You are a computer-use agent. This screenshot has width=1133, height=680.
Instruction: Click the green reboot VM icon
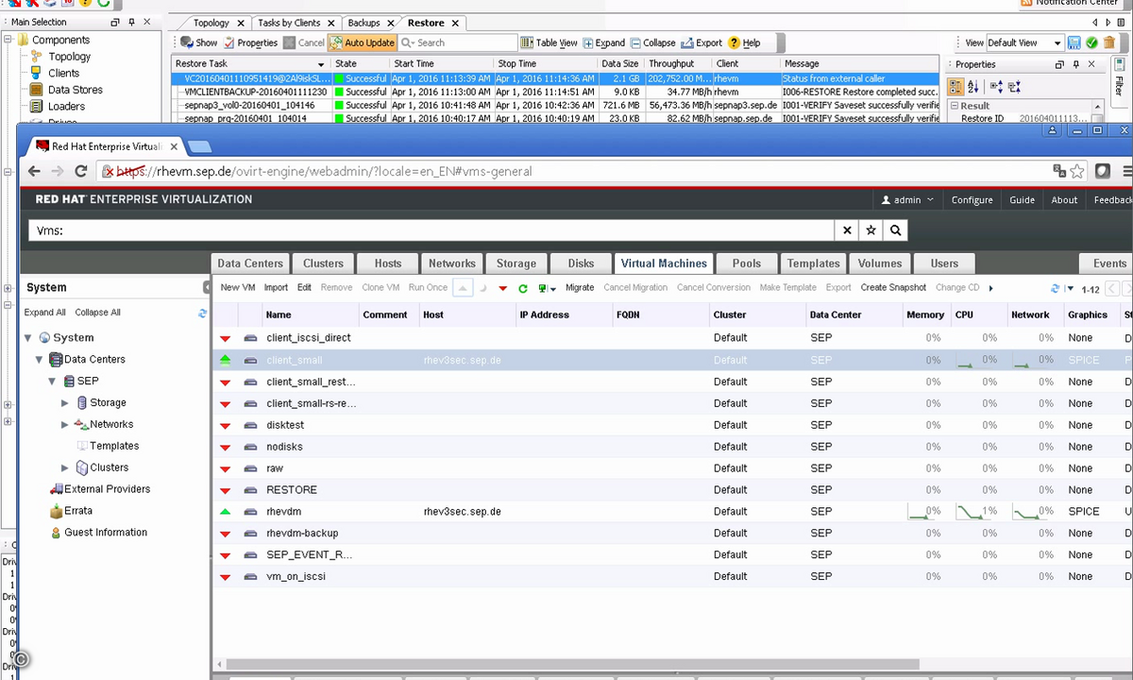(x=522, y=288)
